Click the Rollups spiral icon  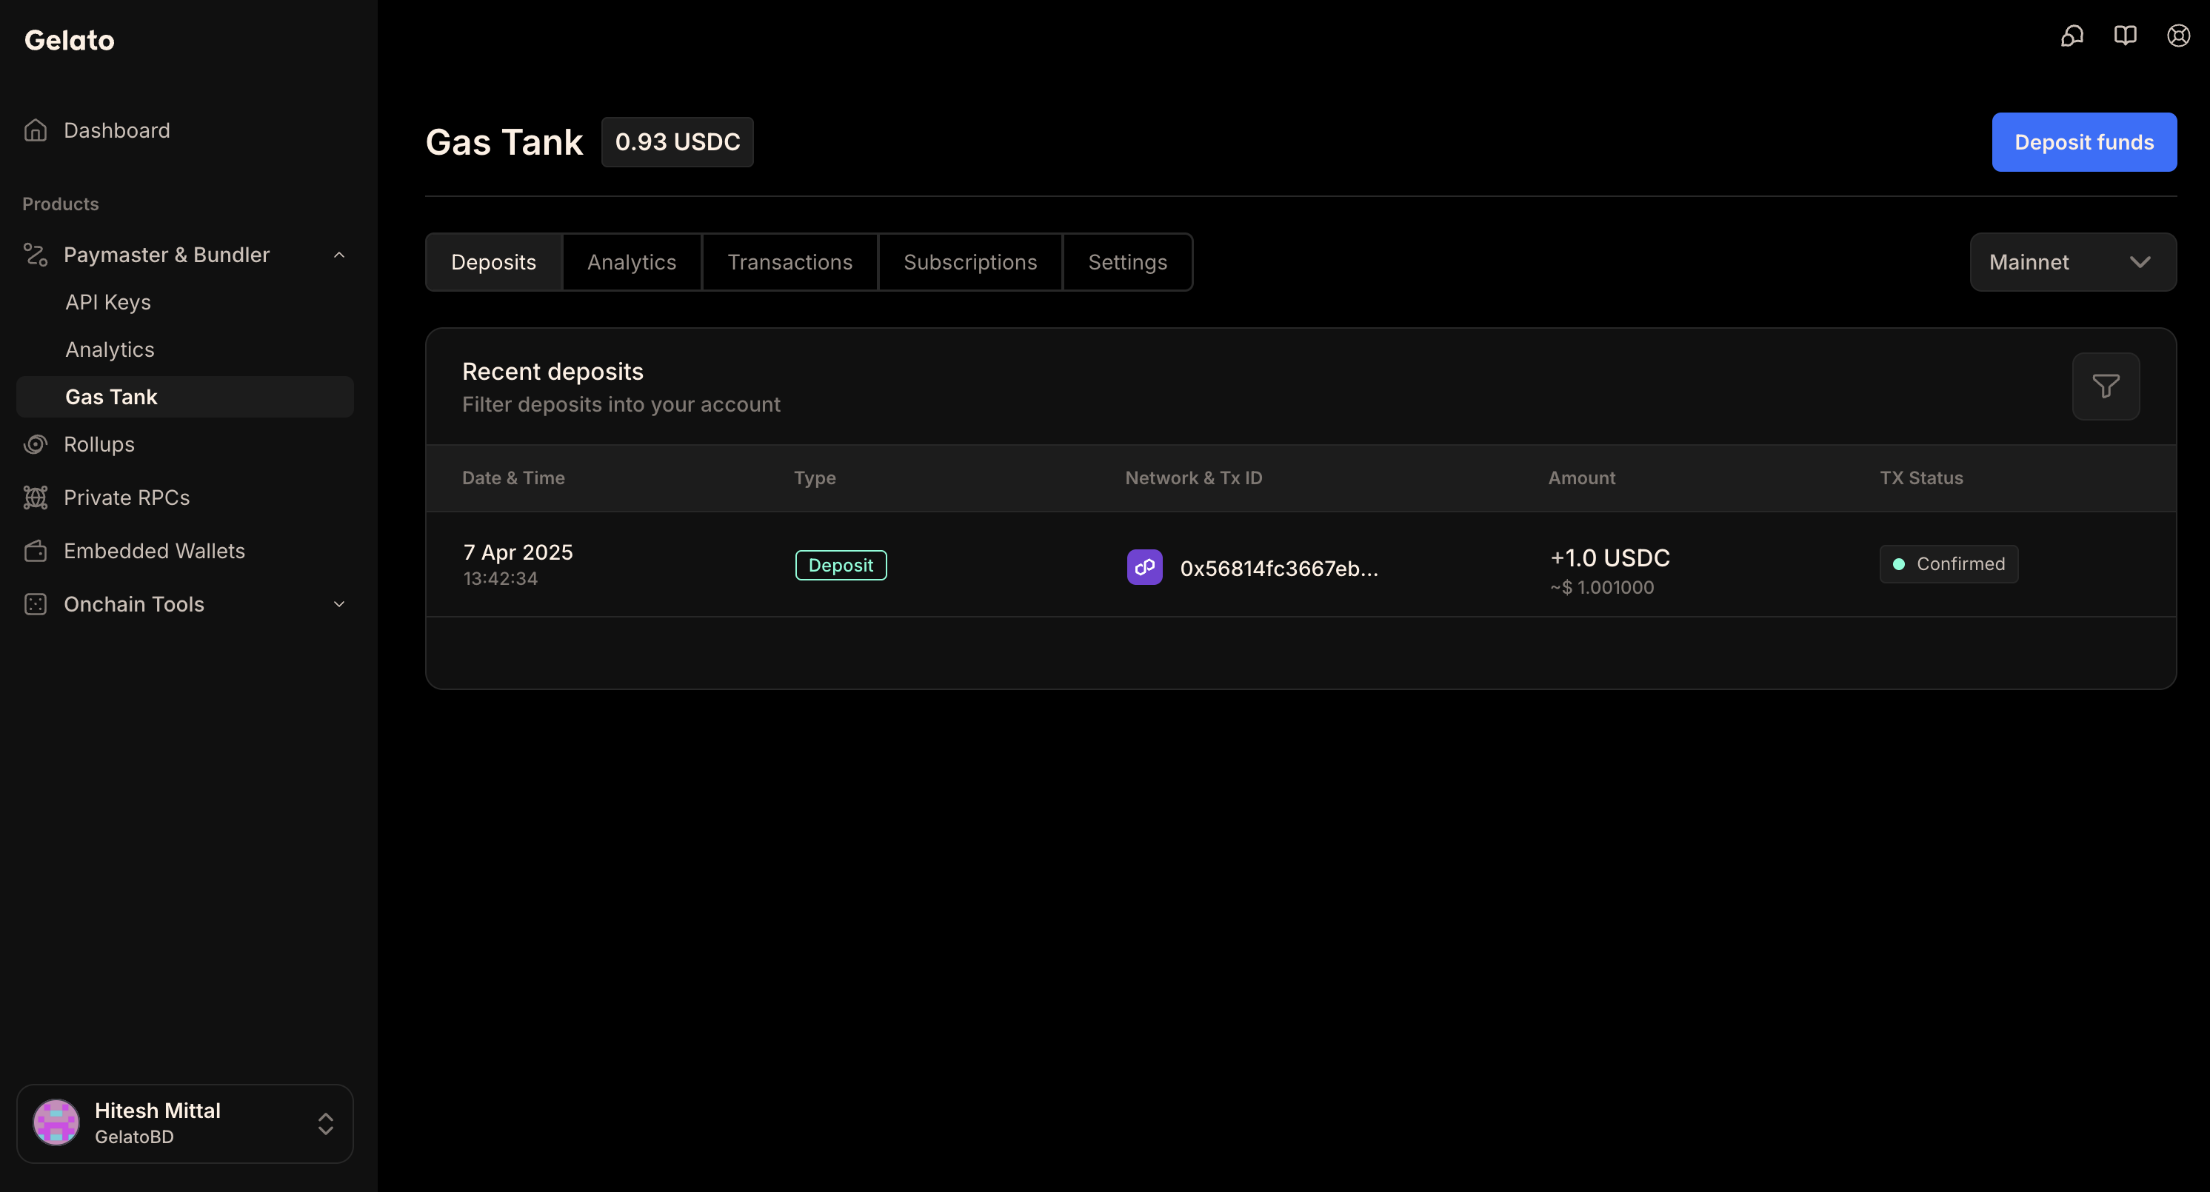(35, 444)
